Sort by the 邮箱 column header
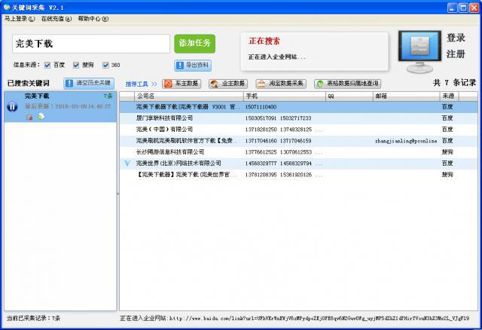This screenshot has height=330, width=482. [x=407, y=96]
